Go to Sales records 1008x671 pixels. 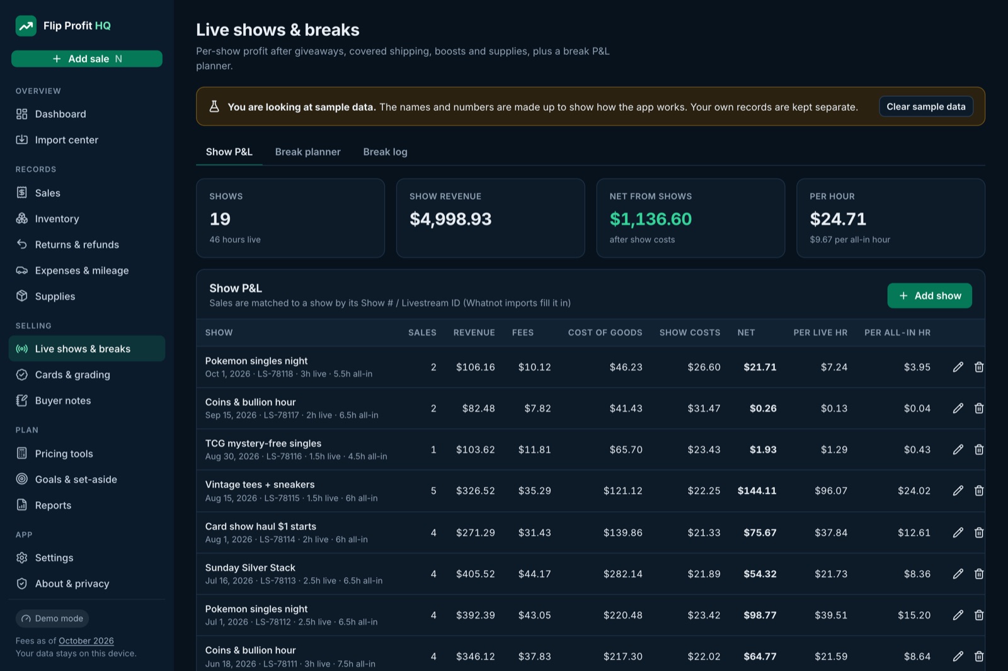(x=87, y=193)
